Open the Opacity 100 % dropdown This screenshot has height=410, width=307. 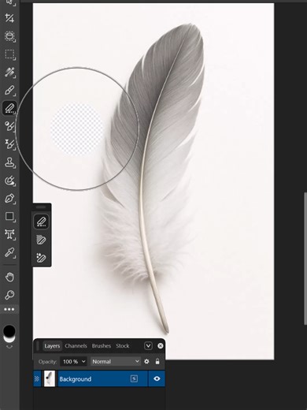(x=74, y=361)
